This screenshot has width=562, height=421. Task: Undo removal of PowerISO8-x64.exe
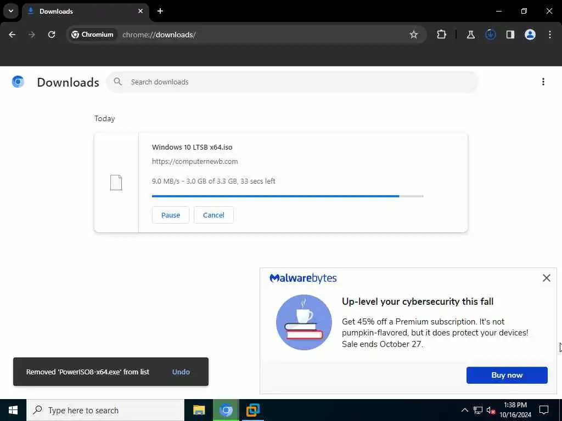click(x=181, y=372)
